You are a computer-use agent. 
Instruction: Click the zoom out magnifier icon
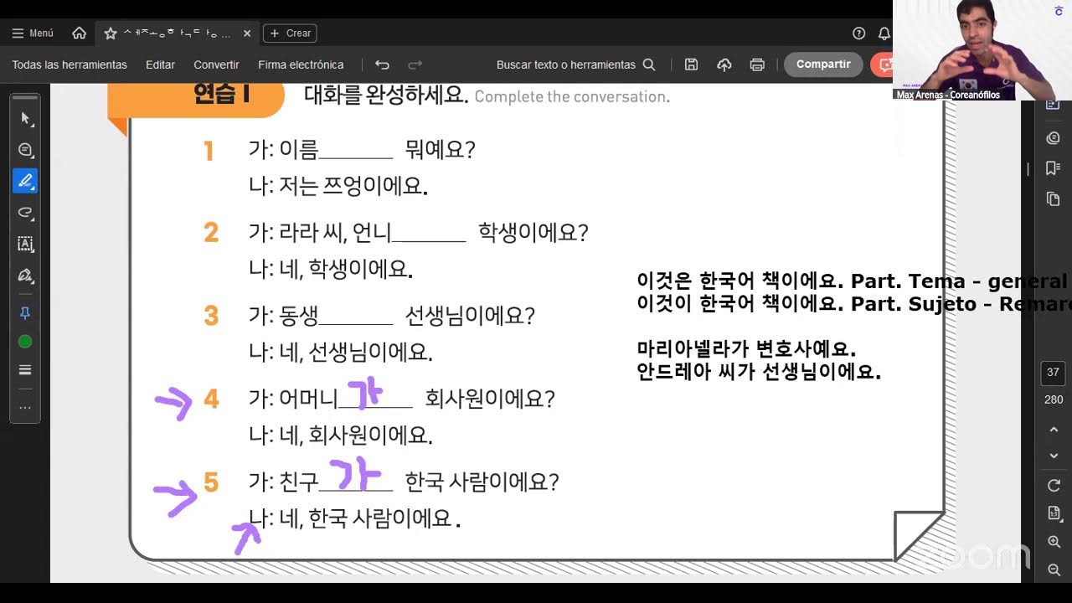click(x=1054, y=570)
